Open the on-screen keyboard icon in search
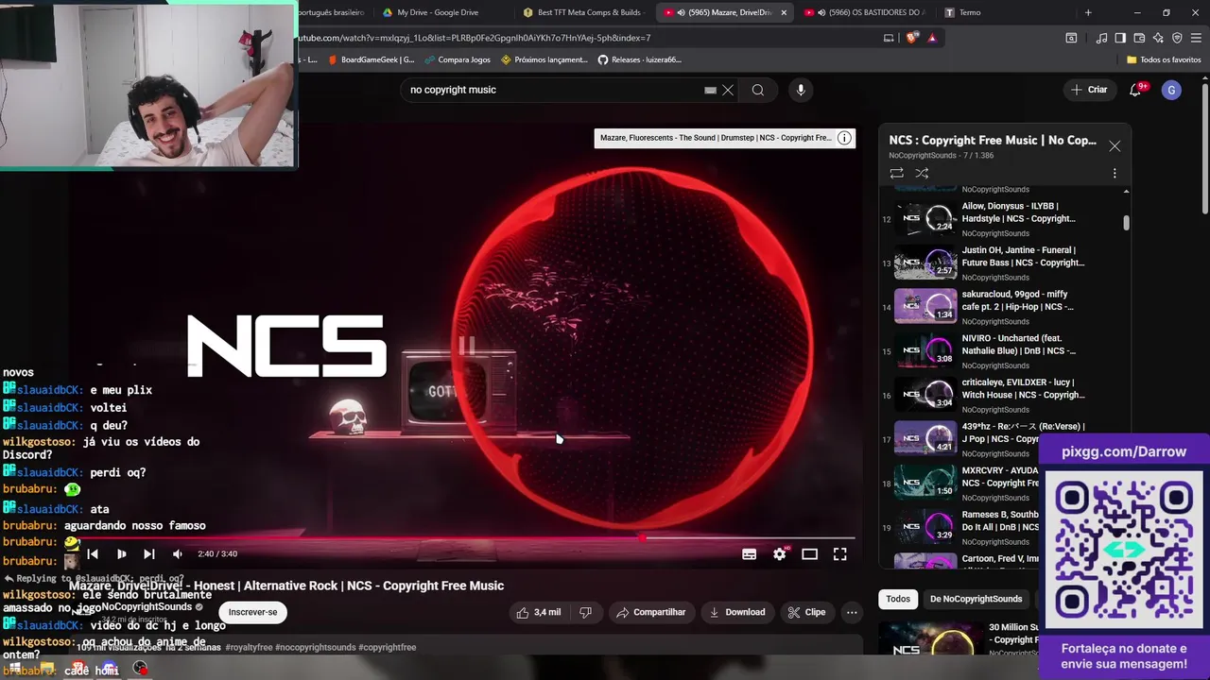This screenshot has height=680, width=1210. click(710, 90)
